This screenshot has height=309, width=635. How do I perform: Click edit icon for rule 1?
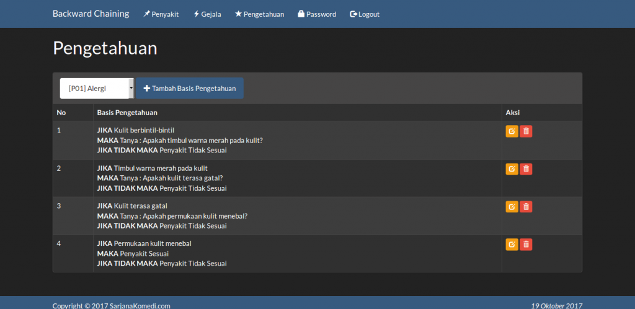coord(512,131)
